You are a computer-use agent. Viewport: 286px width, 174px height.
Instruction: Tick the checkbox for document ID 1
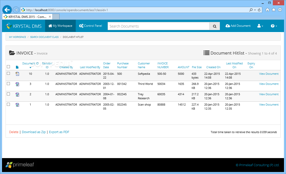[x=8, y=104]
